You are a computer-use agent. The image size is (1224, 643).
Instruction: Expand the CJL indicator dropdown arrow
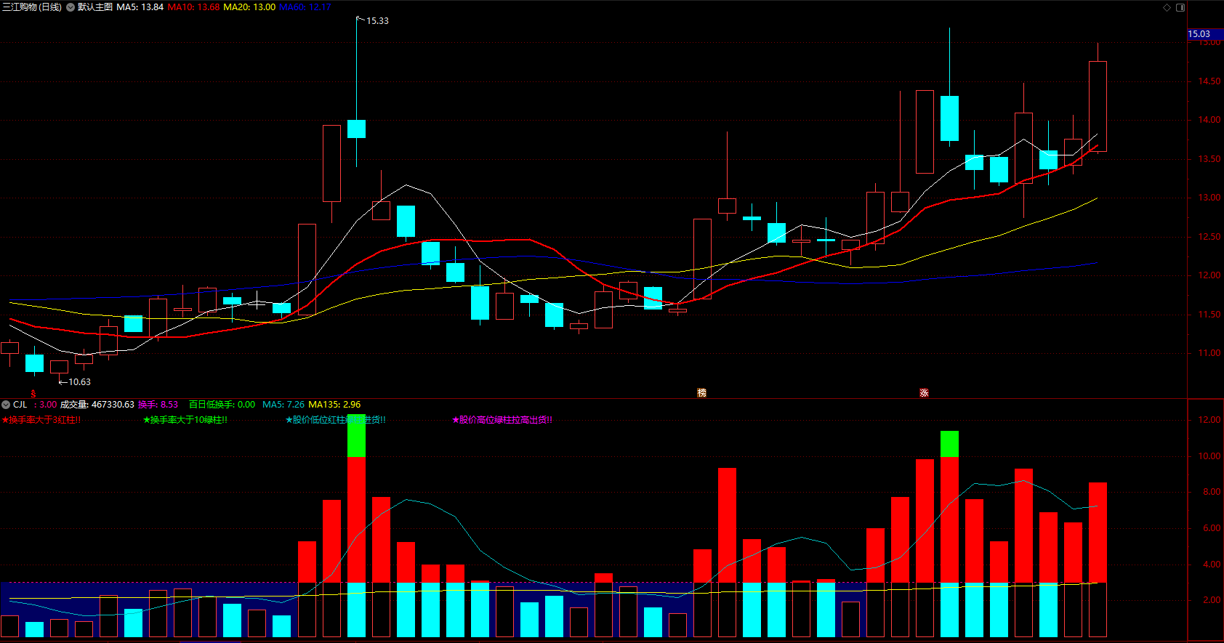[6, 405]
